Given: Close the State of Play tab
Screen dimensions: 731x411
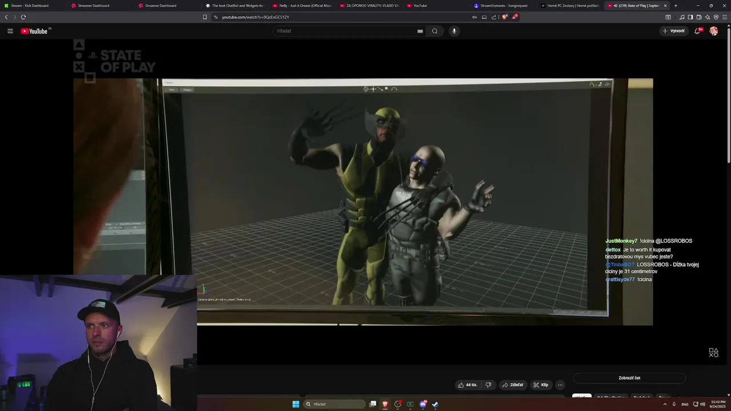Looking at the screenshot, I should pos(665,6).
